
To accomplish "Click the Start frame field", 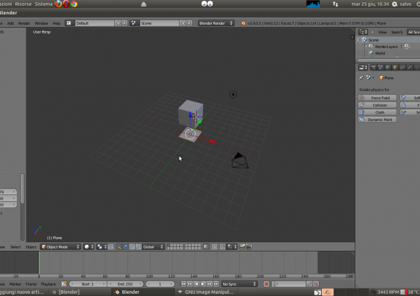I will coord(88,284).
